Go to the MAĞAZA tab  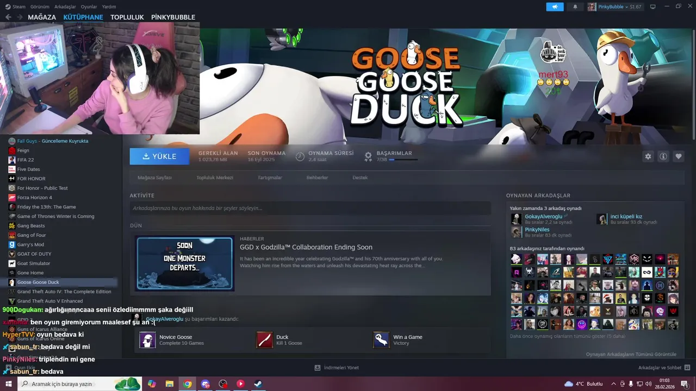[x=42, y=17]
